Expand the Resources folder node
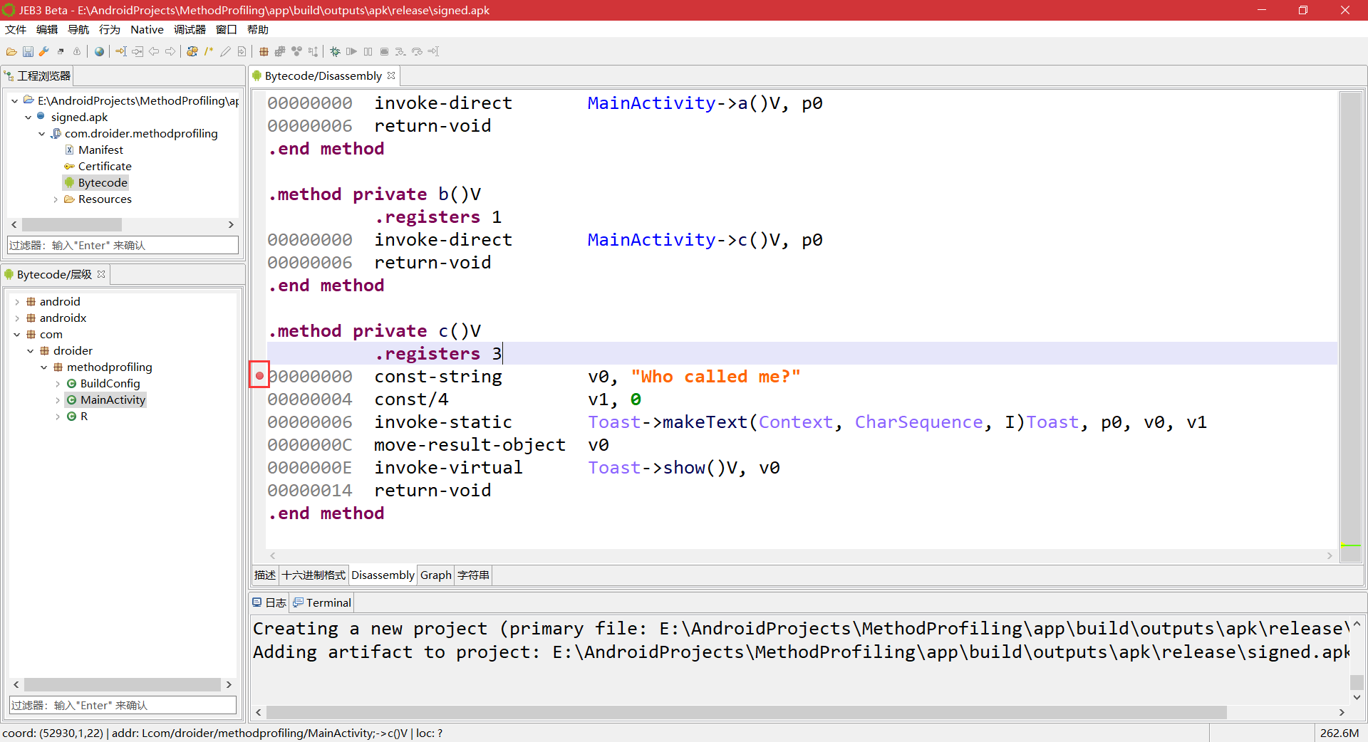1368x742 pixels. (x=56, y=199)
